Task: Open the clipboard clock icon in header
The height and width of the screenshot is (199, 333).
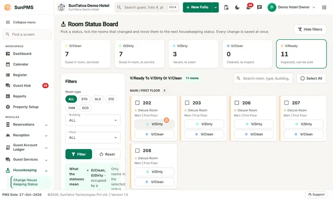Action: click(226, 7)
